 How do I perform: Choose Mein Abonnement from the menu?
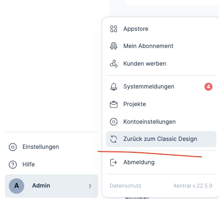click(161, 46)
